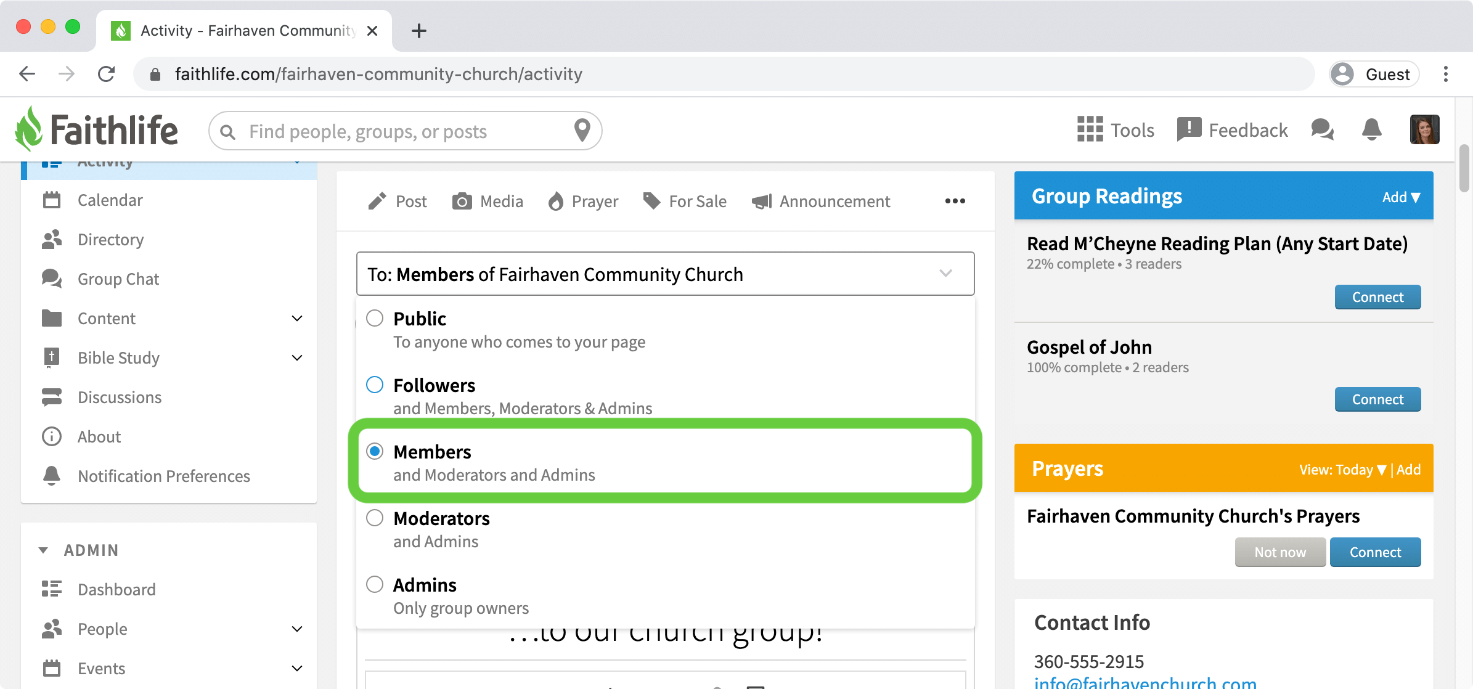Collapse the ADMIN section triangle
Image resolution: width=1473 pixels, height=689 pixels.
pos(43,550)
